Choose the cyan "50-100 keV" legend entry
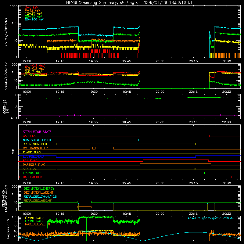244x244 pixels. coord(34,20)
